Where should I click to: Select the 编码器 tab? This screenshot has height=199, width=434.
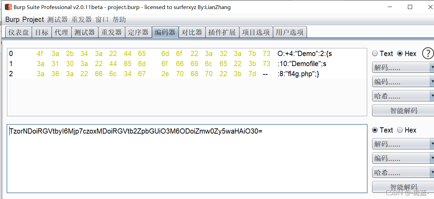pos(165,32)
